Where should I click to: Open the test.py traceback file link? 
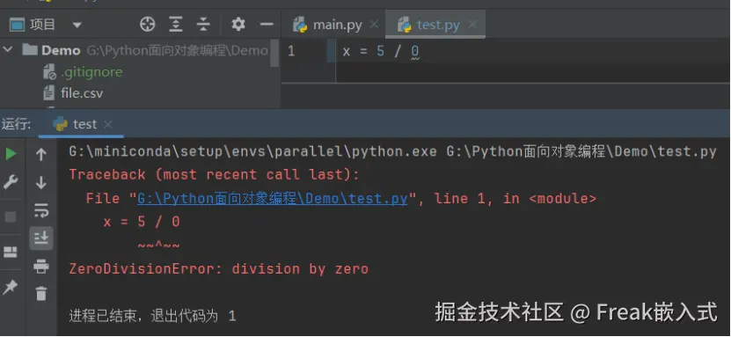click(273, 199)
